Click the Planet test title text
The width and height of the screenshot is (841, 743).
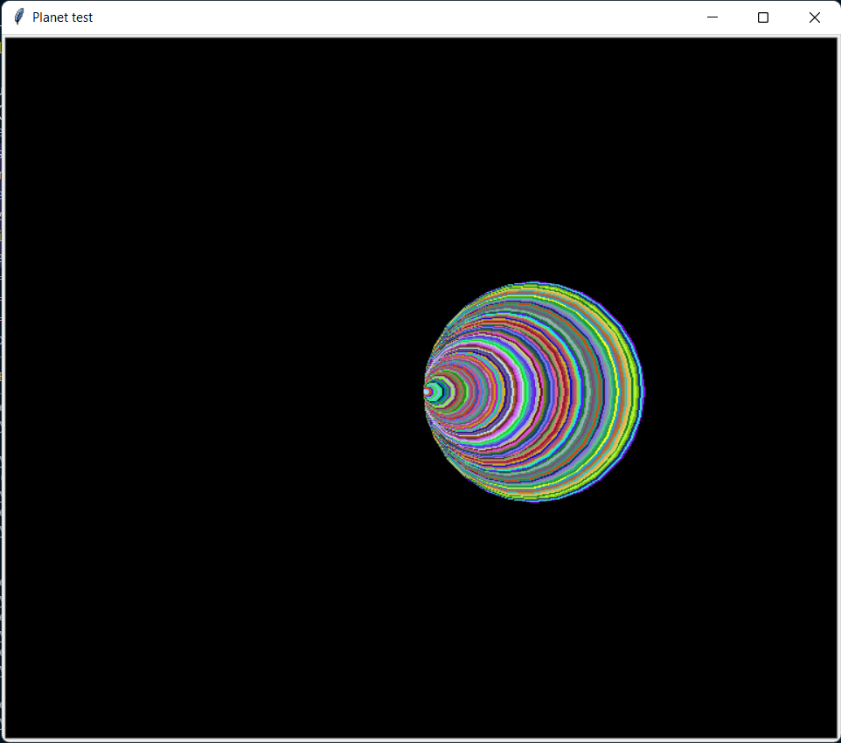tap(63, 17)
